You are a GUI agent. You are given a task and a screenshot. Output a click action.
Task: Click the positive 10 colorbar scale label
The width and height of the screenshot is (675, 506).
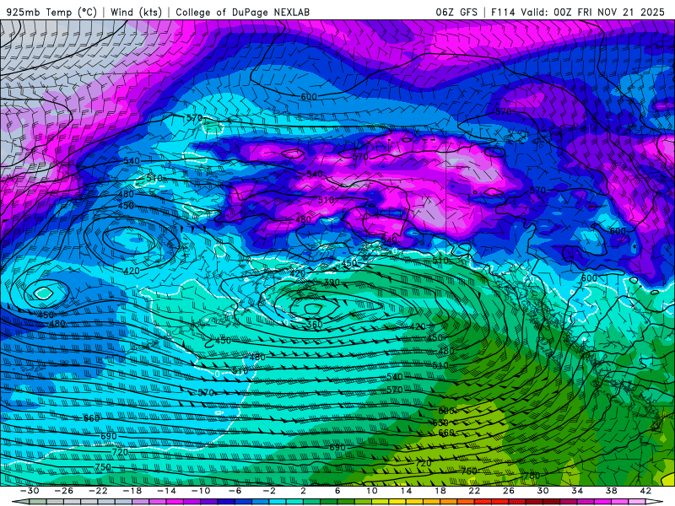[x=372, y=491]
